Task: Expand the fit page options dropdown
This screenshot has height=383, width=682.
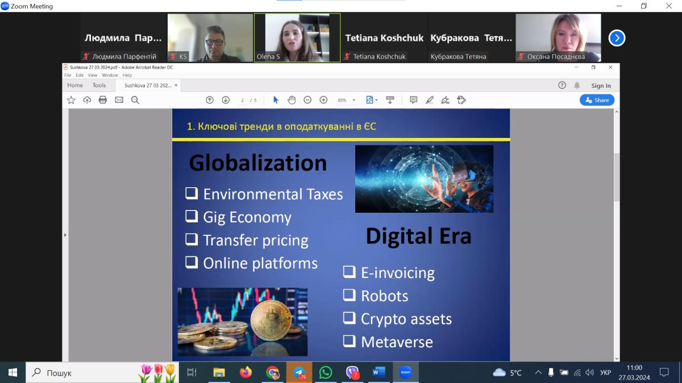Action: 376,100
